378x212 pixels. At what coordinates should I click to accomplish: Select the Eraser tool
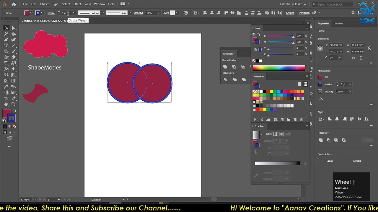tap(13, 57)
